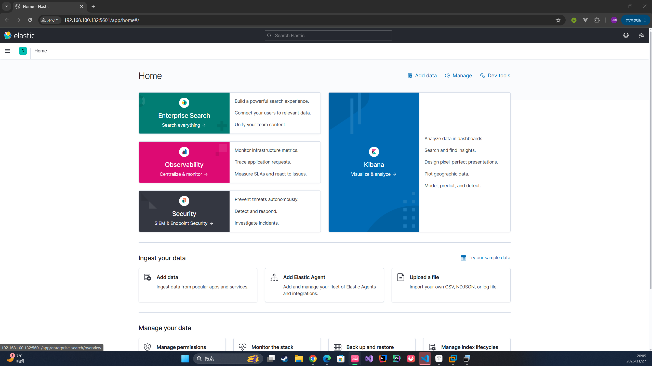Bookmark this page with the star icon
652x366 pixels.
click(x=558, y=20)
